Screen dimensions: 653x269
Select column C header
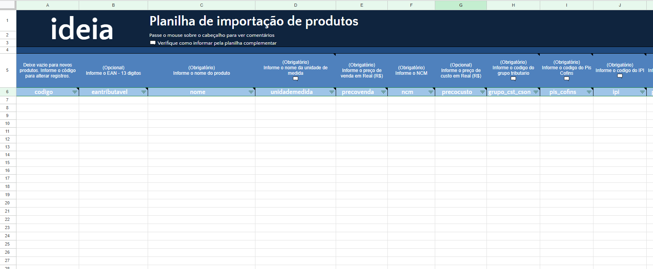tap(201, 5)
